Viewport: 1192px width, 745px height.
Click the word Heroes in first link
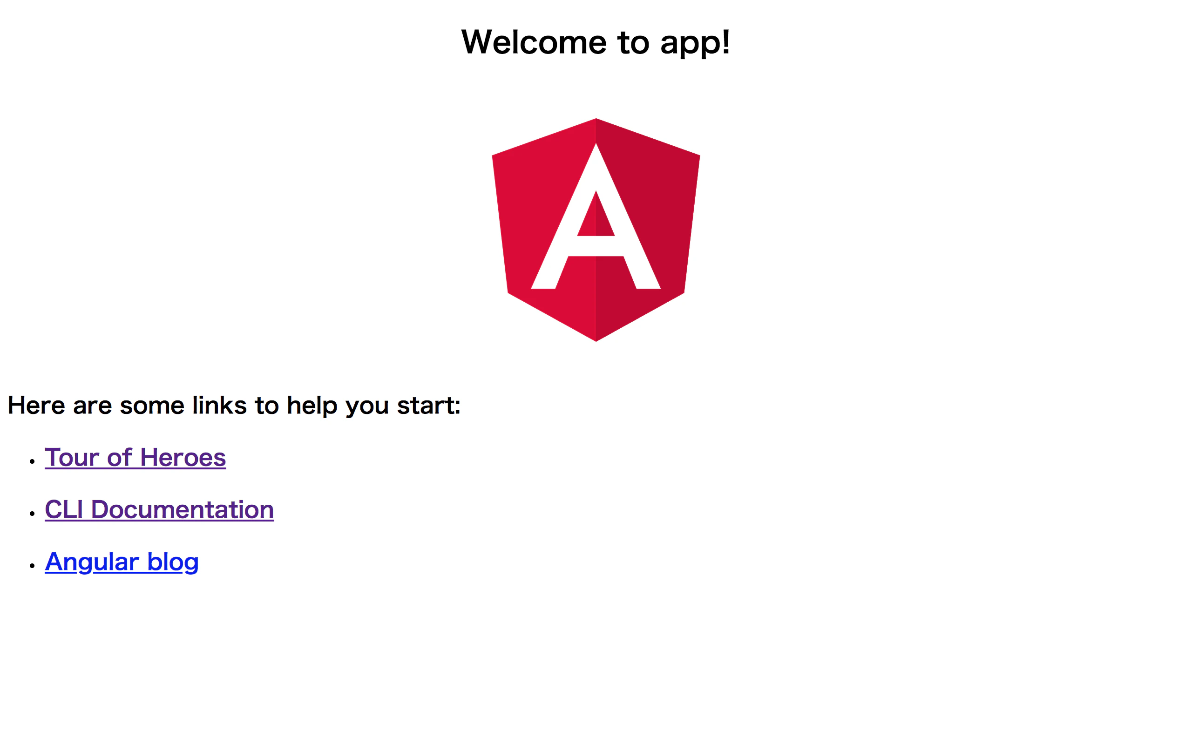[183, 458]
